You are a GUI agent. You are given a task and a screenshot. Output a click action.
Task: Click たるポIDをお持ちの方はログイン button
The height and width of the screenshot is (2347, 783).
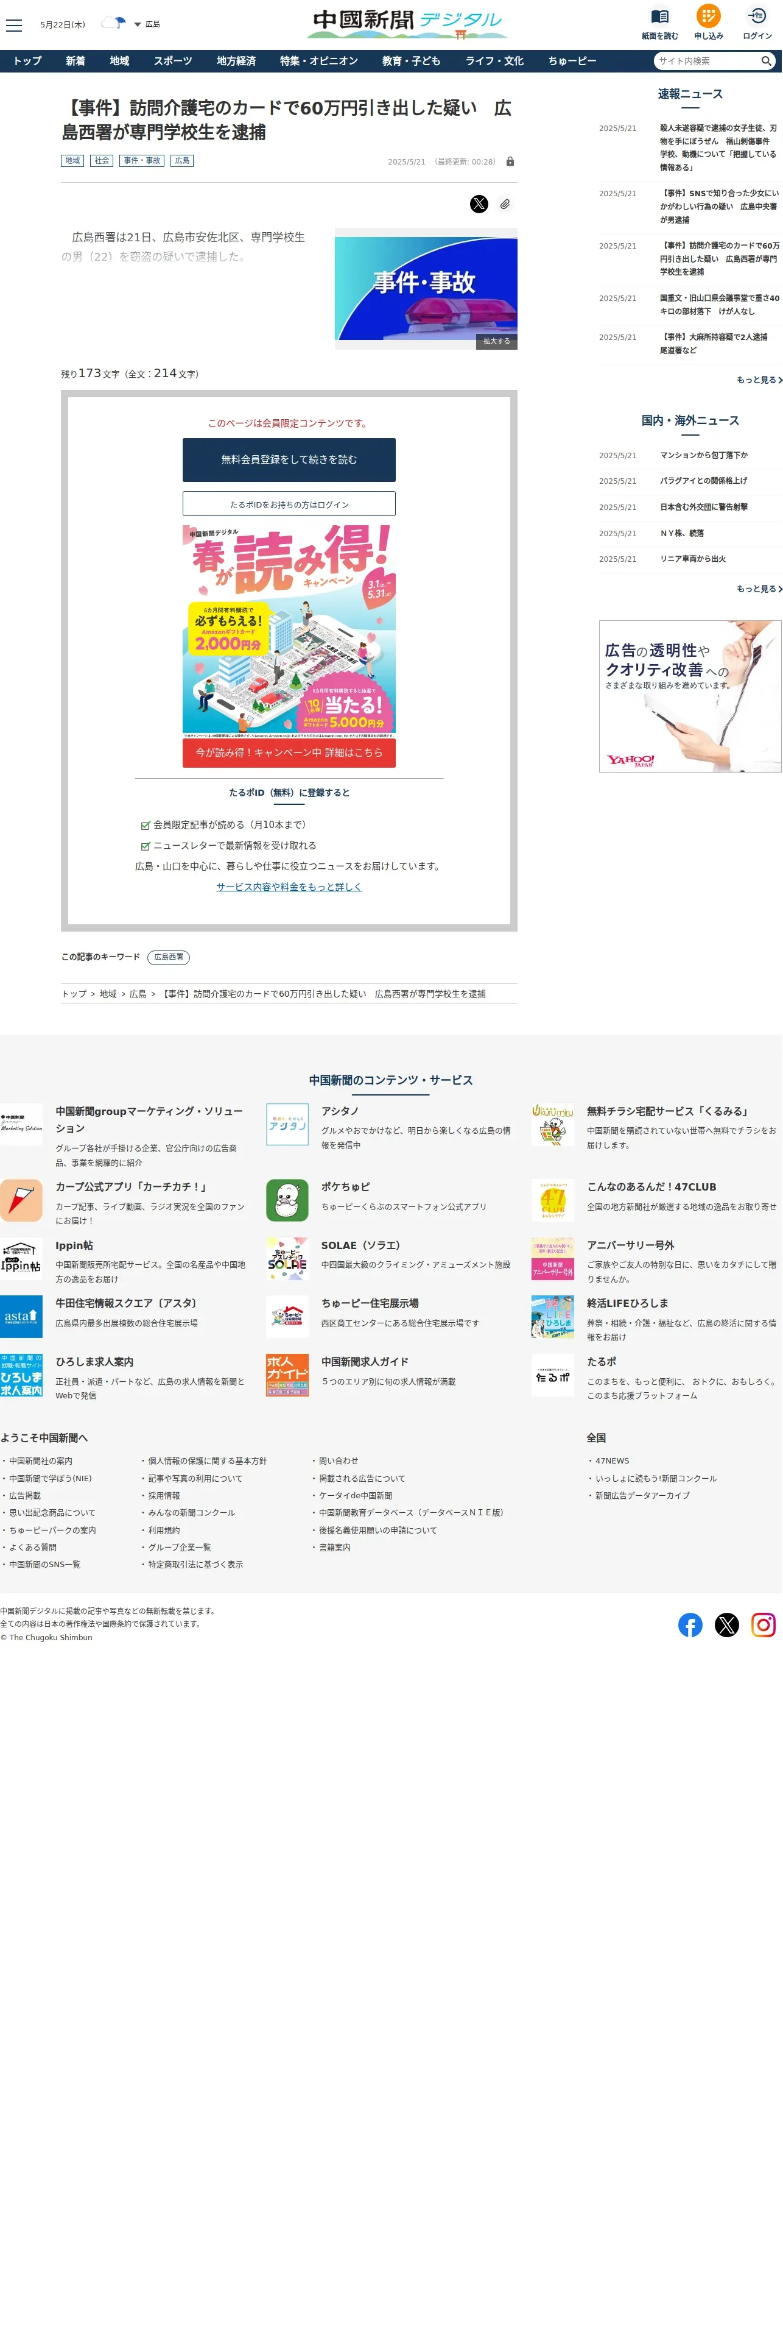(289, 504)
